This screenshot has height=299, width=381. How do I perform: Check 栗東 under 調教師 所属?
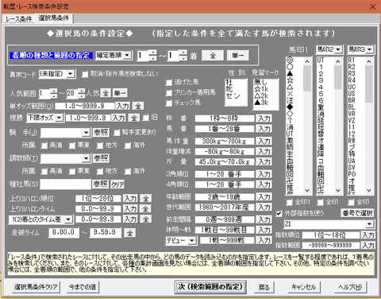(x=72, y=171)
